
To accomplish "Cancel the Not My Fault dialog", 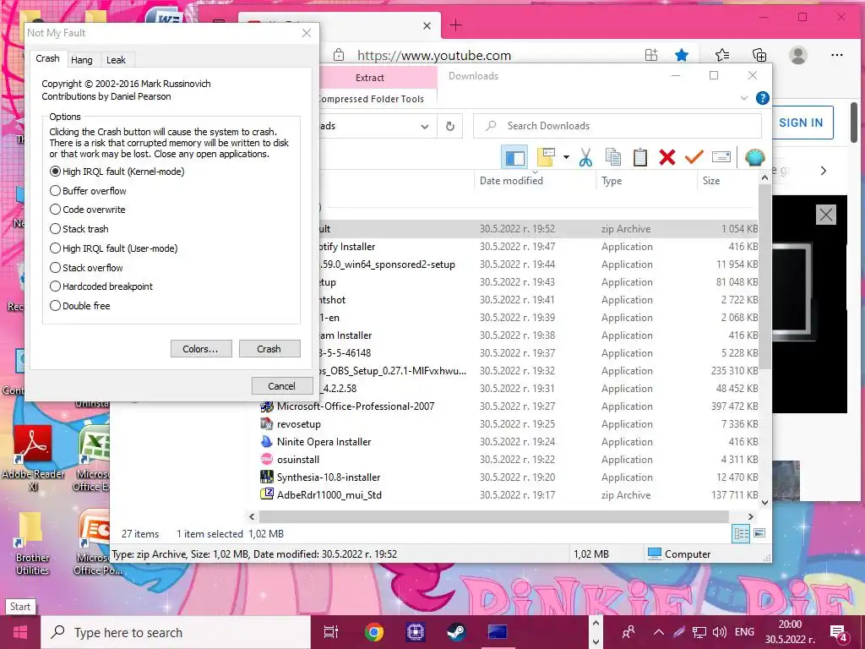I will point(282,385).
